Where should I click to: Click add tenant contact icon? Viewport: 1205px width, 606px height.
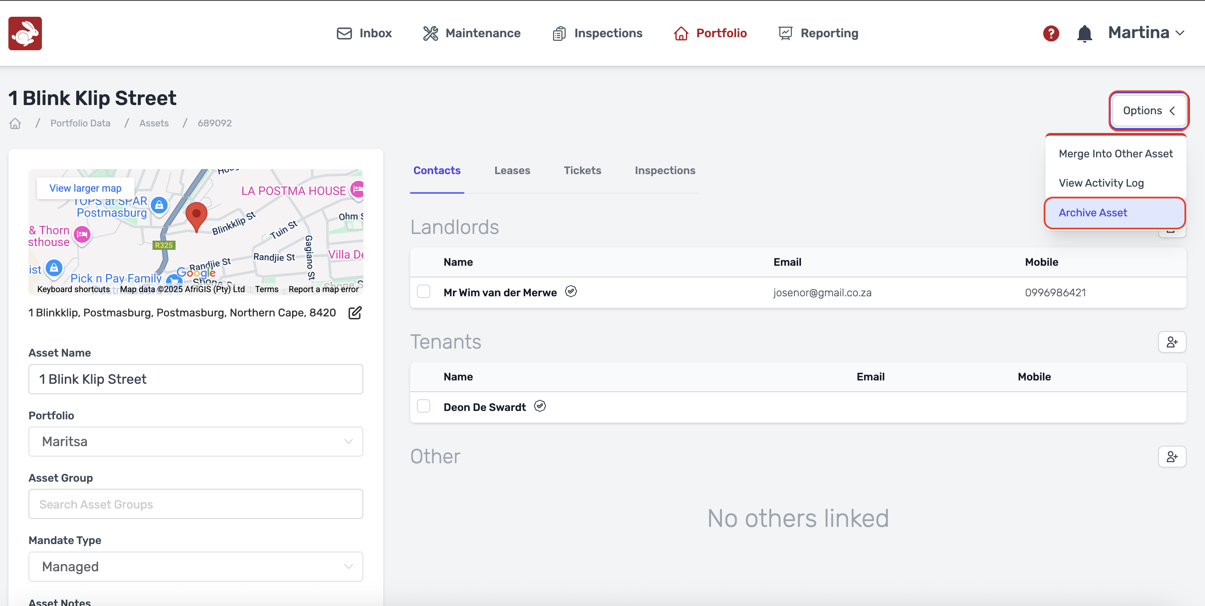(1171, 342)
